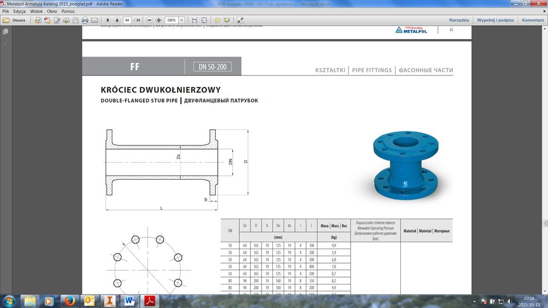Toggle read mode expand icon
This screenshot has height=308, width=548.
point(240,20)
